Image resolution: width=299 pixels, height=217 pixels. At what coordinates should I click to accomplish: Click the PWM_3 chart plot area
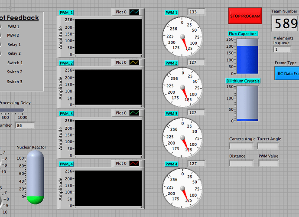click(108, 138)
